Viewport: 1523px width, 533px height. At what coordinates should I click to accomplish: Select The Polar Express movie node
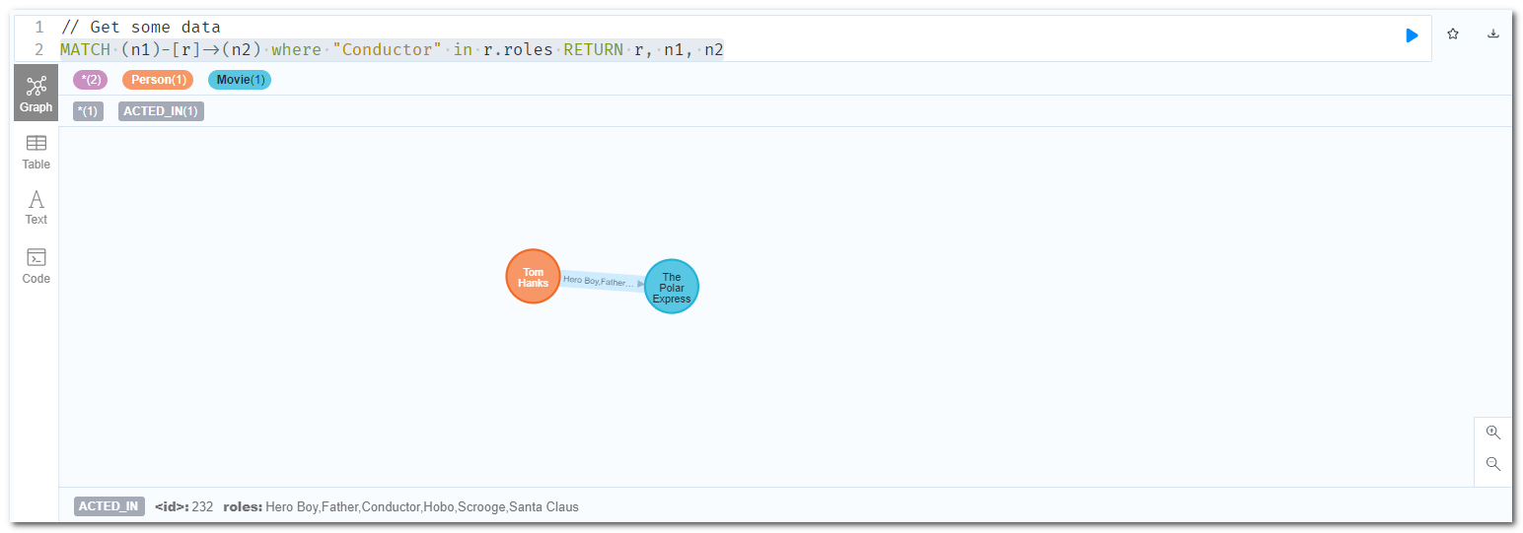pyautogui.click(x=671, y=287)
